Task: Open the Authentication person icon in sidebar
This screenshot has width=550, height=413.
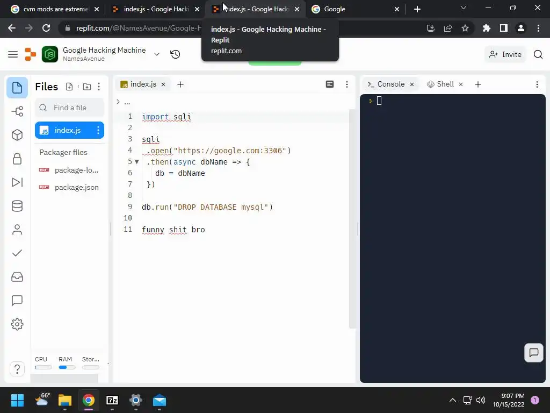Action: click(17, 230)
